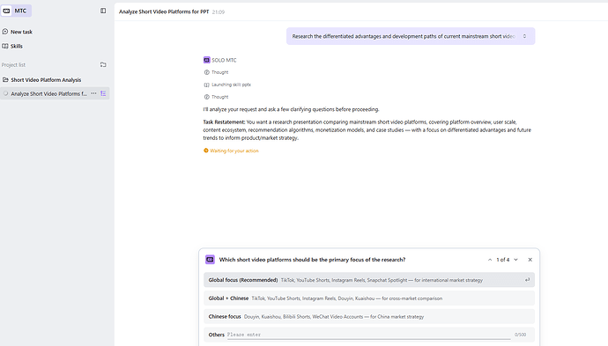Expand the first Thought step
Screen dimensions: 608x346
tap(217, 72)
